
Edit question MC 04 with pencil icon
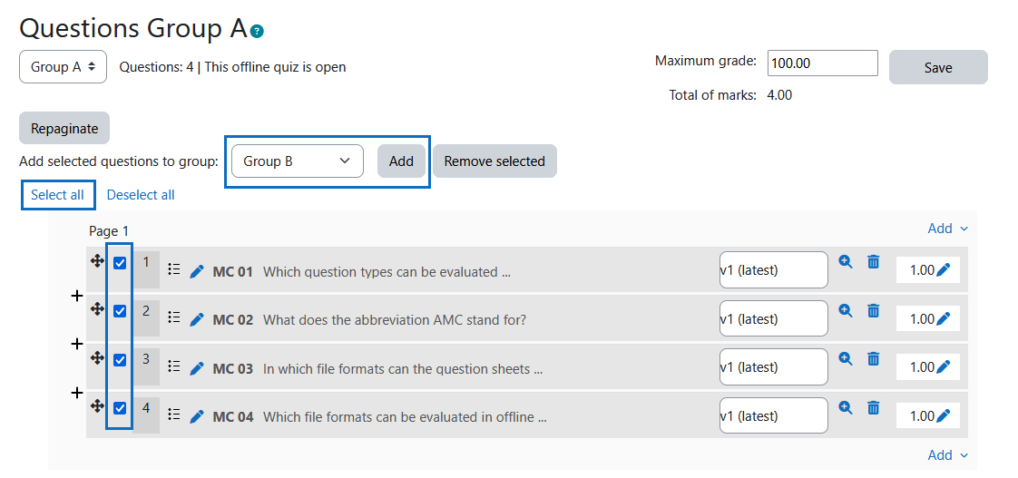coord(197,417)
